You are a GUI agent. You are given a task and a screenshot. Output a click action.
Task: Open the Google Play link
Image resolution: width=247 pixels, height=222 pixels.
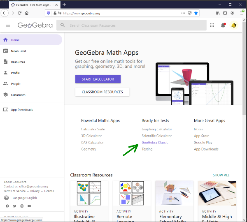point(203,142)
